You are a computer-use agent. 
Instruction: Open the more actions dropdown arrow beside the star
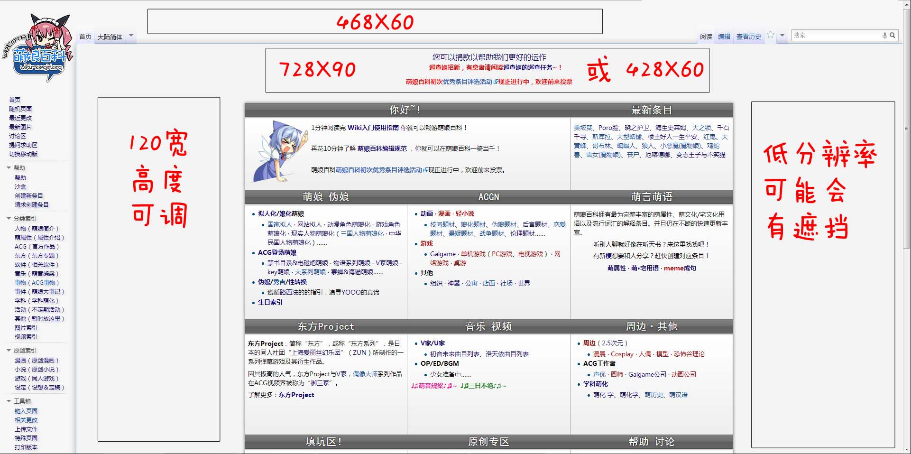coord(782,36)
